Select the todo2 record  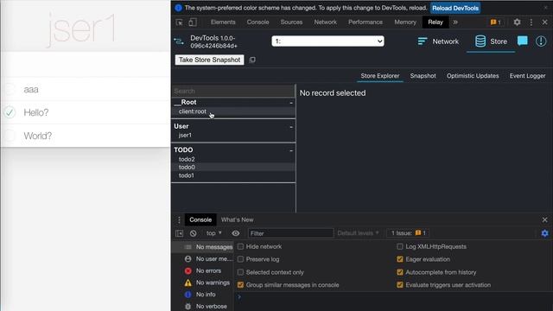[x=233, y=159]
